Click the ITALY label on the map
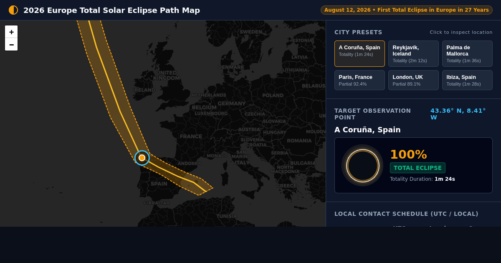 pyautogui.click(x=242, y=163)
